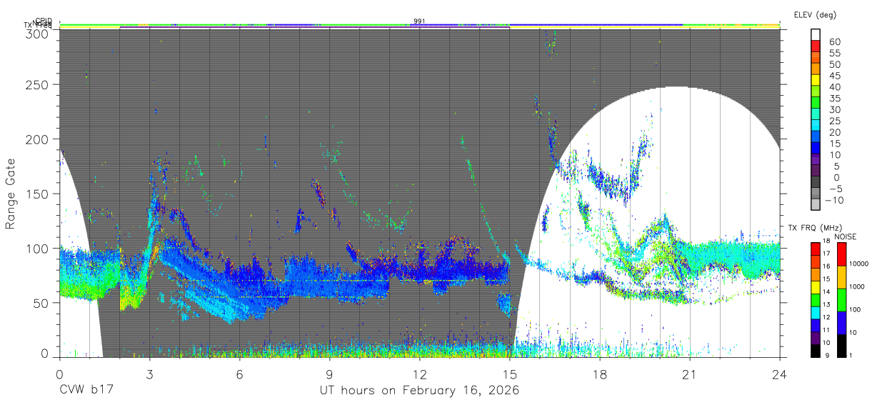The image size is (877, 405).
Task: Click the 12 tick on UT hours axis
Action: (x=419, y=374)
